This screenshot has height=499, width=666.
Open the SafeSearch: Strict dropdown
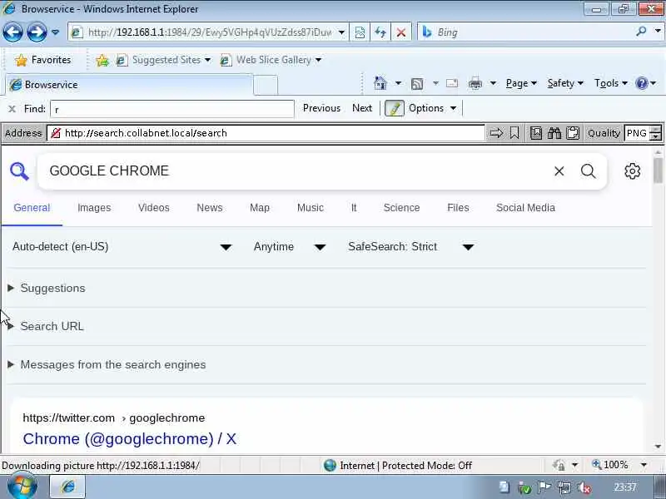point(410,247)
